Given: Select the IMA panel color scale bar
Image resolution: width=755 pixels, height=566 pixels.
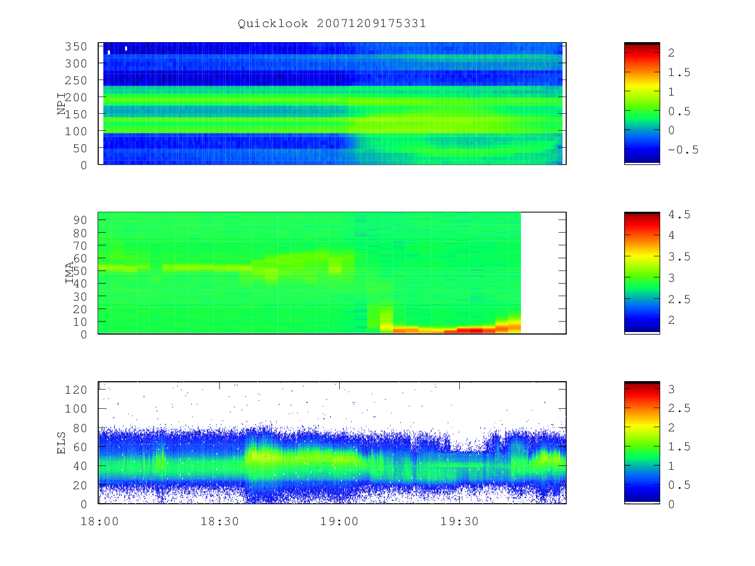Looking at the screenshot, I should (642, 273).
